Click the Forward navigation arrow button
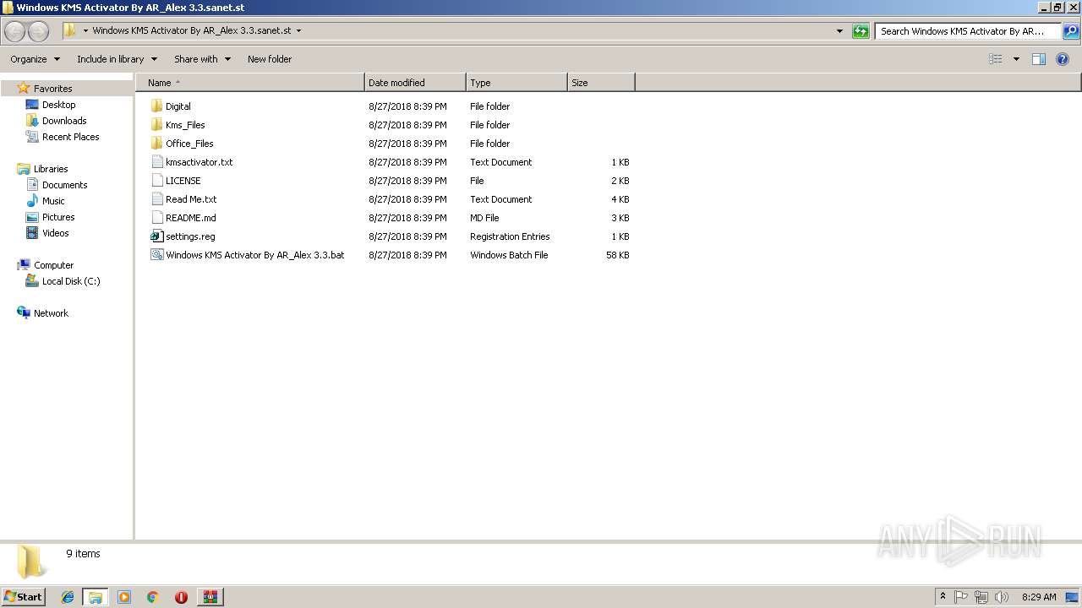Screen dimensions: 1082x608 [38, 31]
